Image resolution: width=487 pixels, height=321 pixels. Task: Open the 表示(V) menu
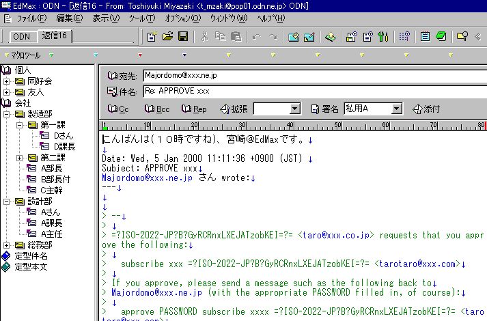pos(106,18)
